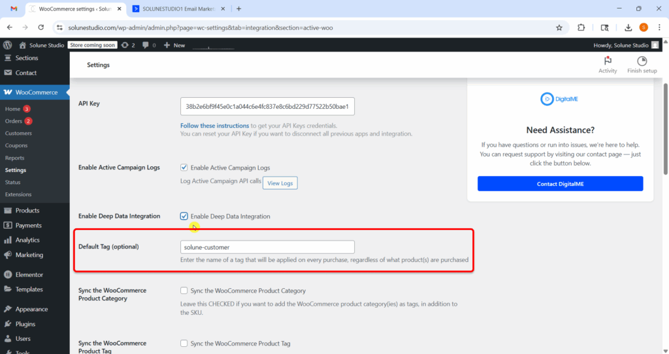This screenshot has width=669, height=354.
Task: Click the API Key input field
Action: pos(267,106)
